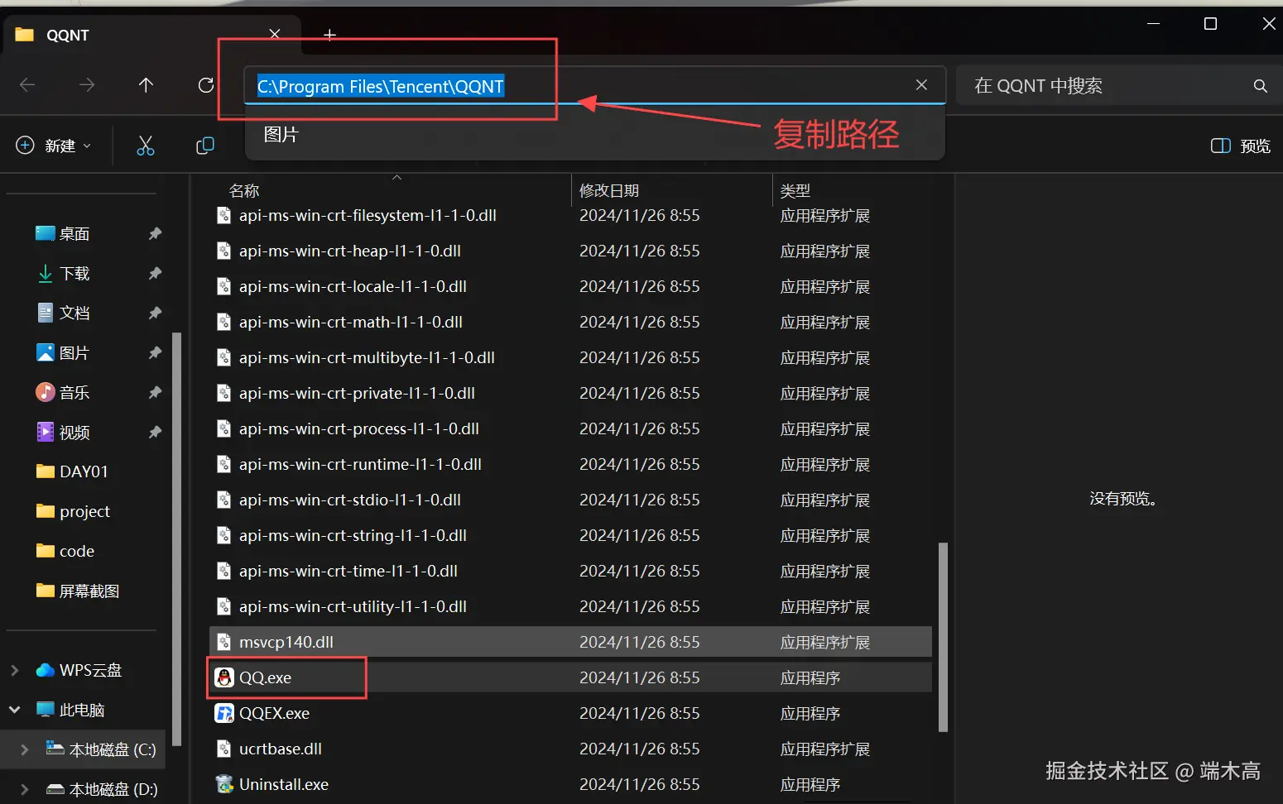
Task: Cut selected item with scissors icon
Action: coord(146,146)
